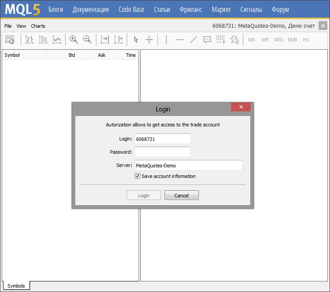This screenshot has width=330, height=292.
Task: Open the Charts menu
Action: tap(38, 26)
